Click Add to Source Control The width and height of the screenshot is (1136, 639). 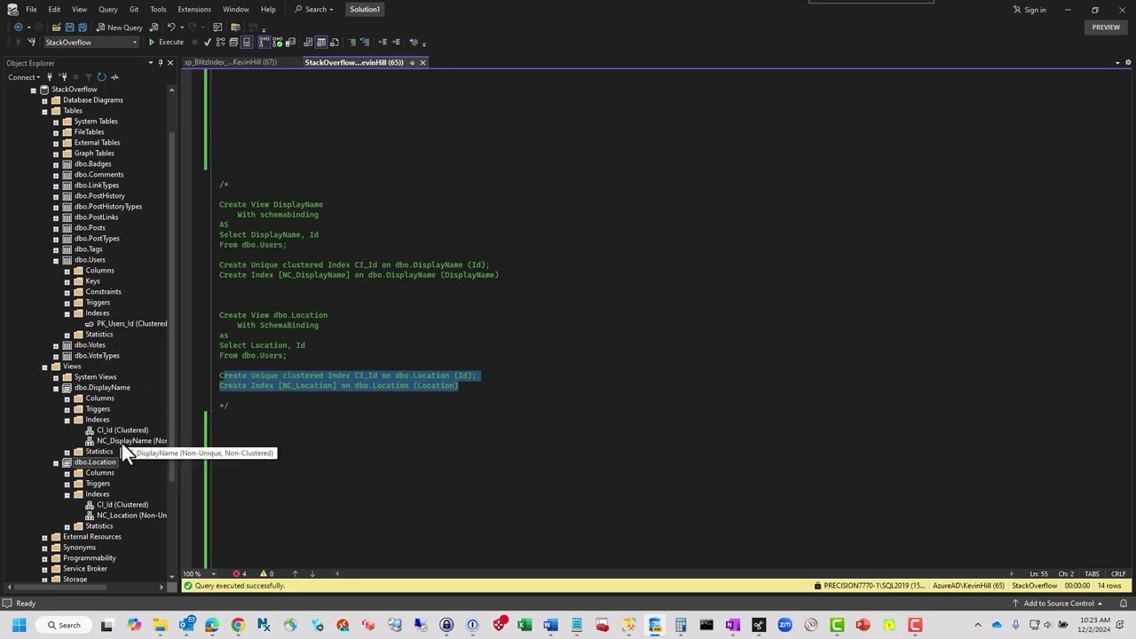pos(1059,603)
